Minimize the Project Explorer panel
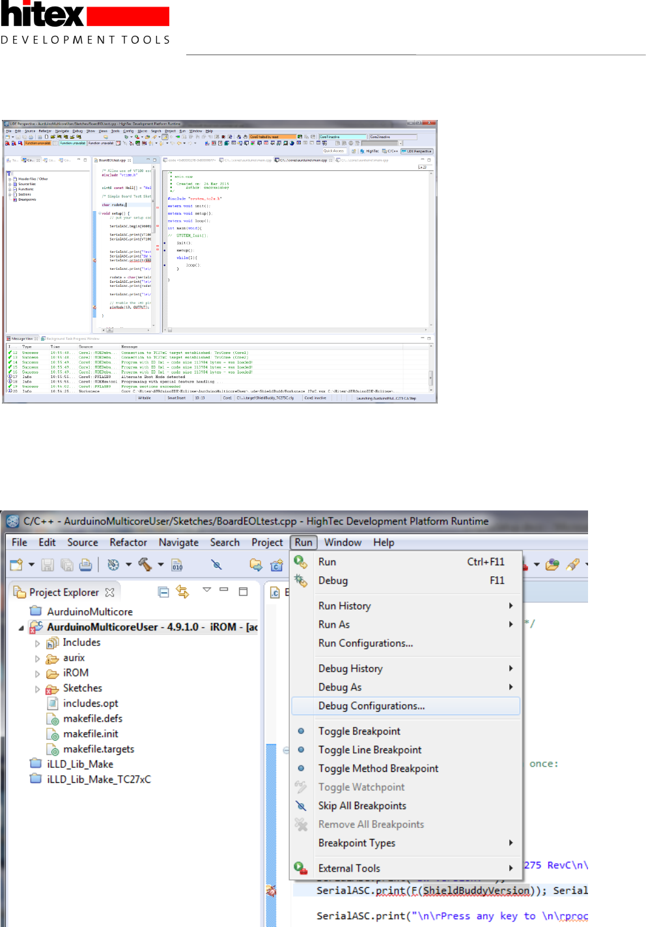The image size is (646, 927). (224, 591)
